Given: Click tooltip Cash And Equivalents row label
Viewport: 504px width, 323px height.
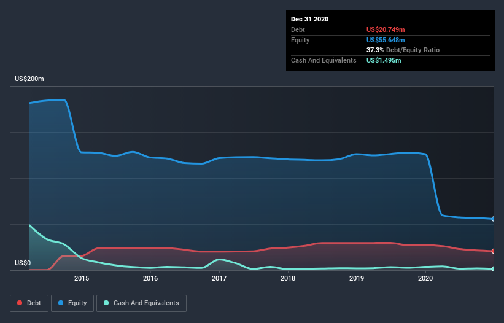Looking at the screenshot, I should point(324,60).
